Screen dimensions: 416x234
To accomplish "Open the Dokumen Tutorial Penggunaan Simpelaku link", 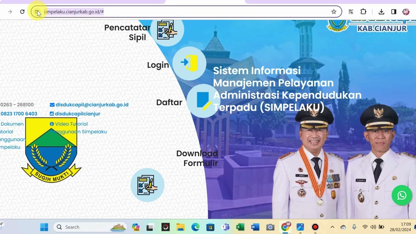I will (x=12, y=136).
